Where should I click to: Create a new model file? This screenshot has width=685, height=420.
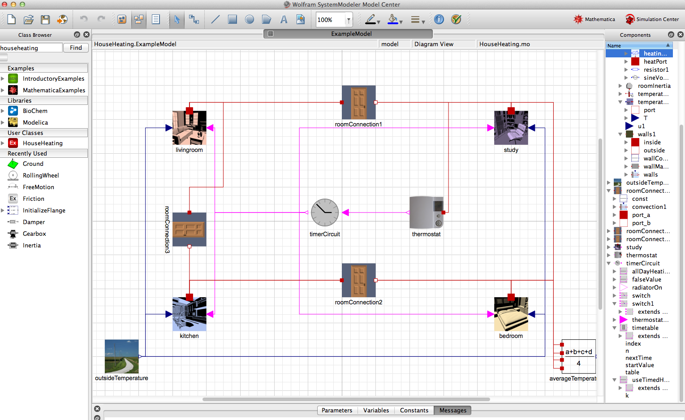(x=12, y=19)
